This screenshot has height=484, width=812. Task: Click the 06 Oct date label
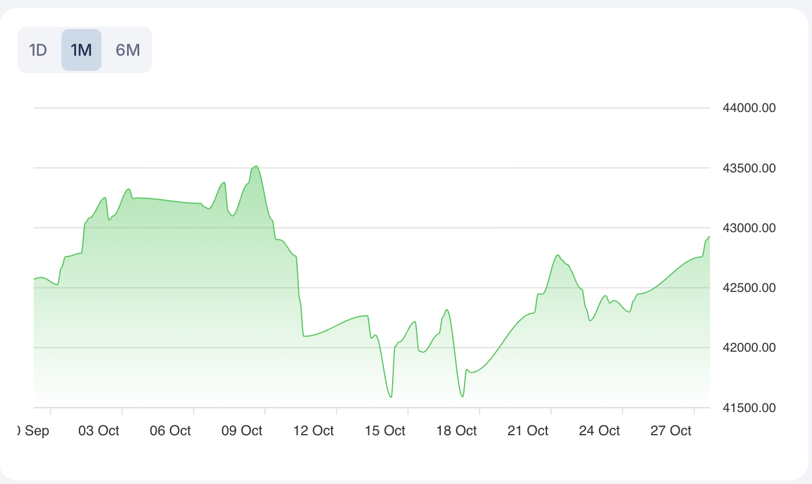pyautogui.click(x=171, y=431)
